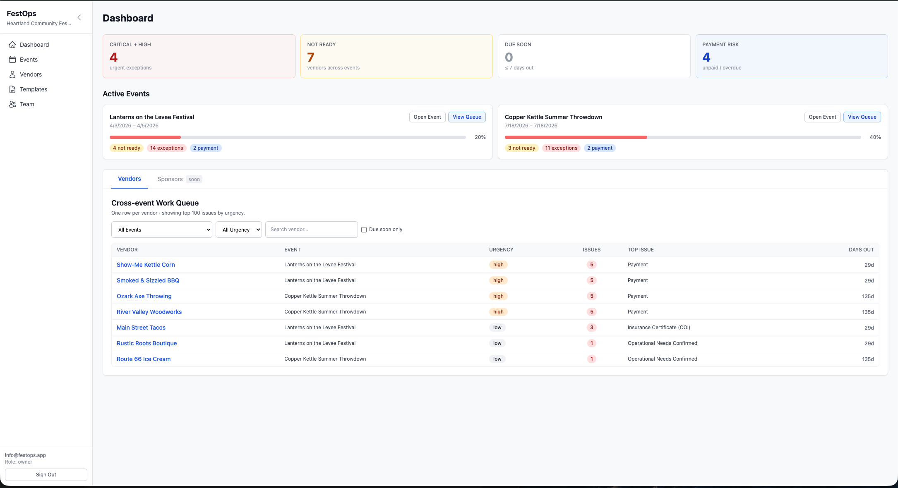Open the All Urgency dropdown
Viewport: 898px width, 488px height.
pos(238,230)
